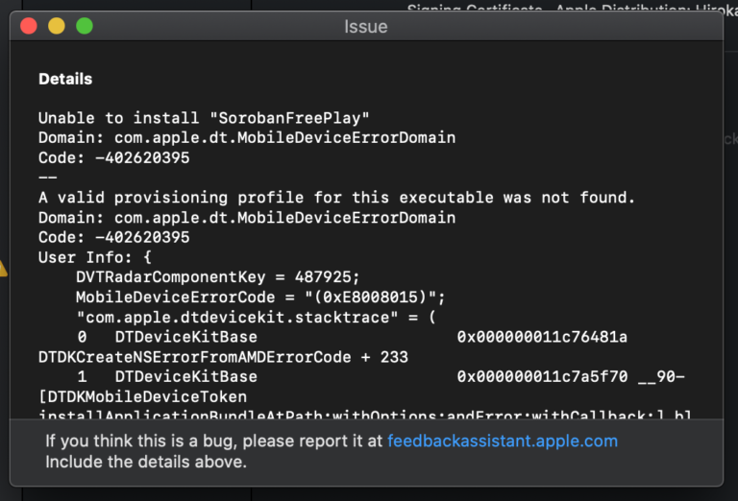Viewport: 738px width, 501px height.
Task: Click the User Info: { line
Action: (x=94, y=258)
